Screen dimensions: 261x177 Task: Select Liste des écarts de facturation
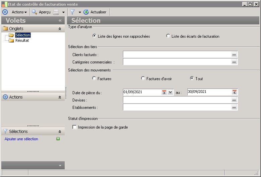[168, 36]
